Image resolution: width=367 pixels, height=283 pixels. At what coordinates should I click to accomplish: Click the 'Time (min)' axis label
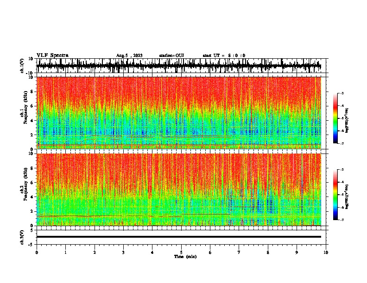(x=185, y=257)
